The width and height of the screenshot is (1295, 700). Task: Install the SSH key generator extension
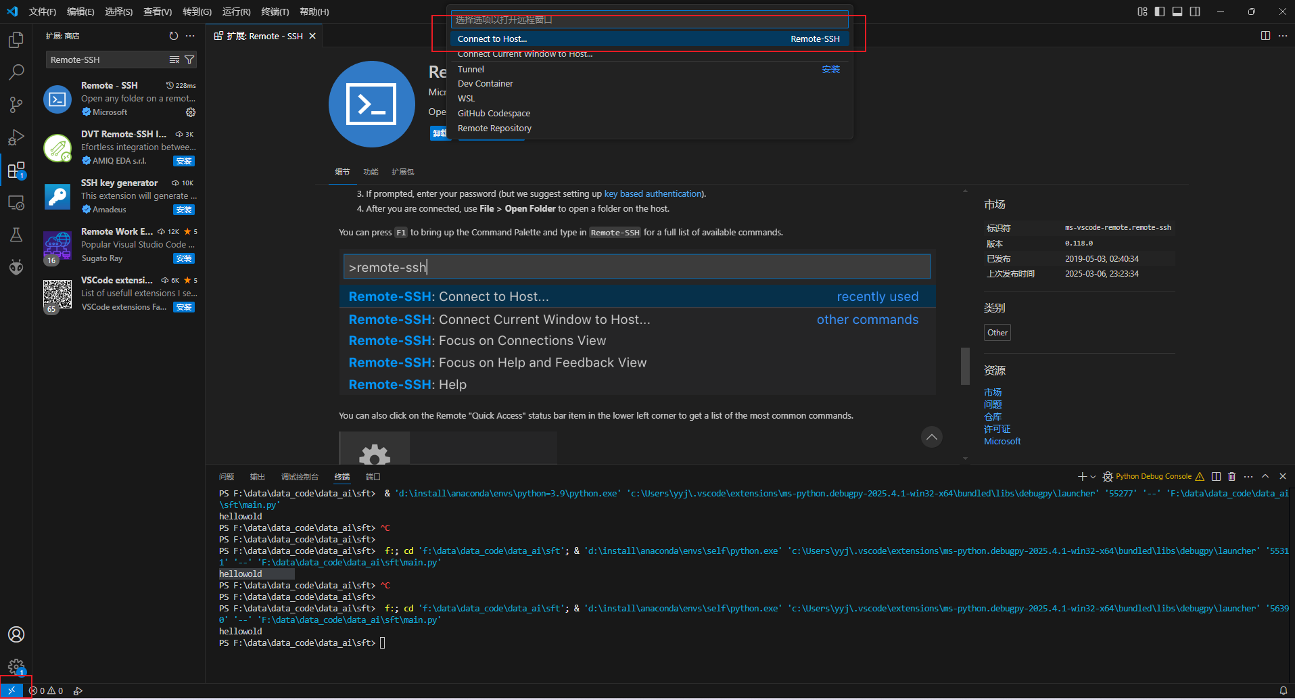(x=184, y=210)
